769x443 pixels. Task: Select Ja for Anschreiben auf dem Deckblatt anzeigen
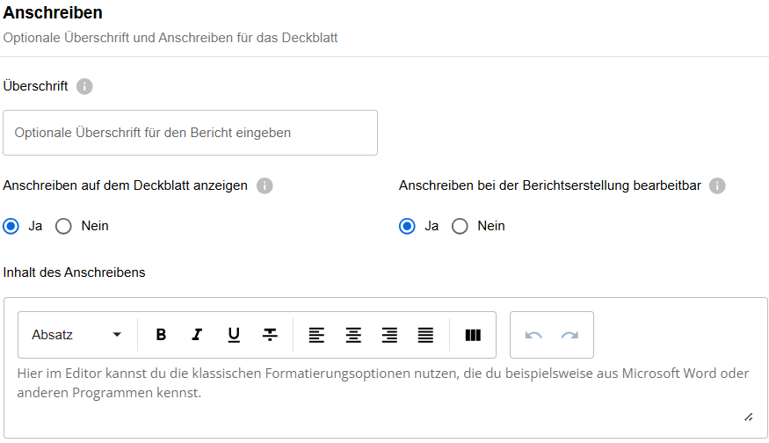[11, 226]
